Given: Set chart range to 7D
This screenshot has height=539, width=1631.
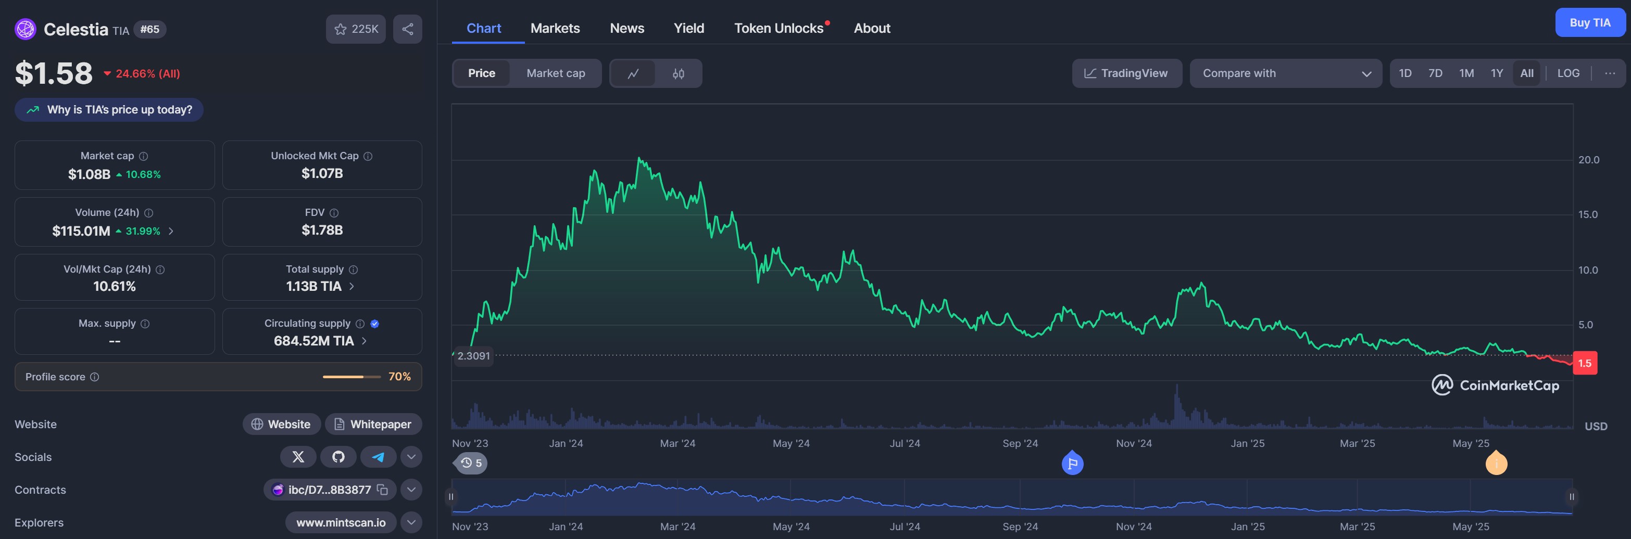Looking at the screenshot, I should (1435, 73).
